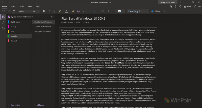This screenshot has width=202, height=108.
Task: Decrease paragraph indent
Action: click(x=103, y=11)
